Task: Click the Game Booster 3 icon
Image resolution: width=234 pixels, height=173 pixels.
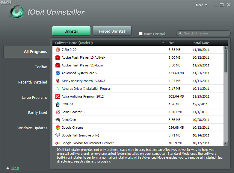Action: point(58,112)
